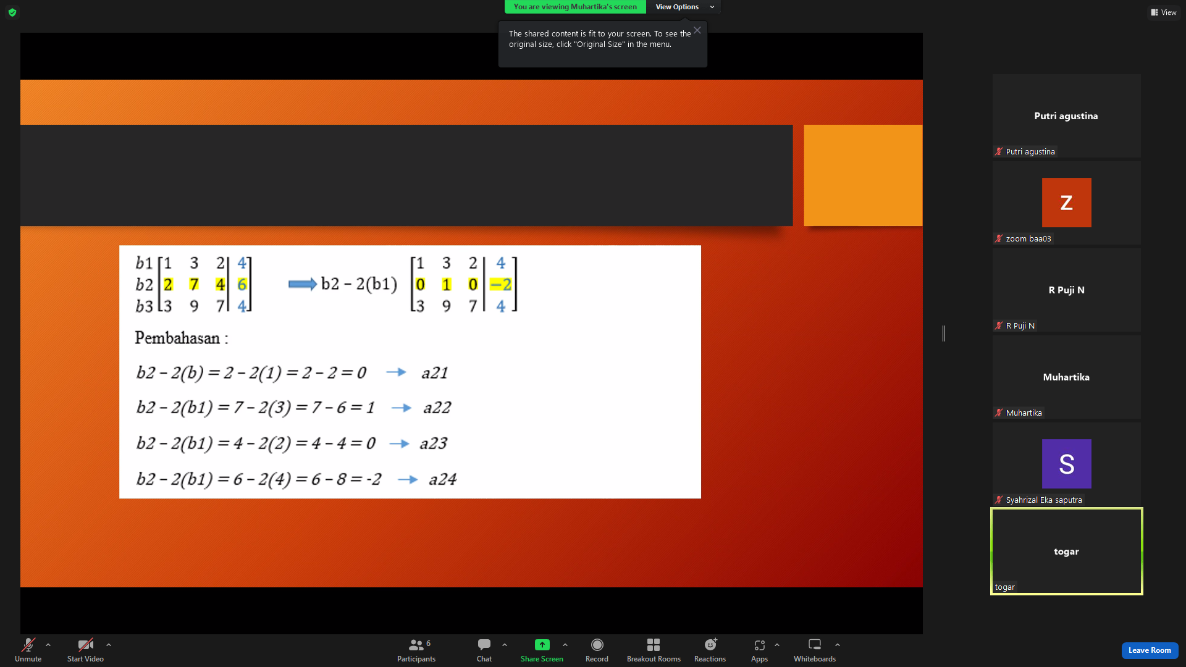Click the 'a24' label on the slide

(x=443, y=479)
